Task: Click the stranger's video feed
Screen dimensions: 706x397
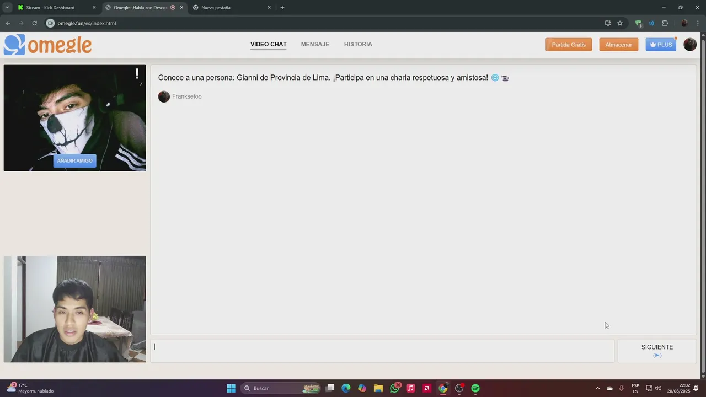Action: 75,117
